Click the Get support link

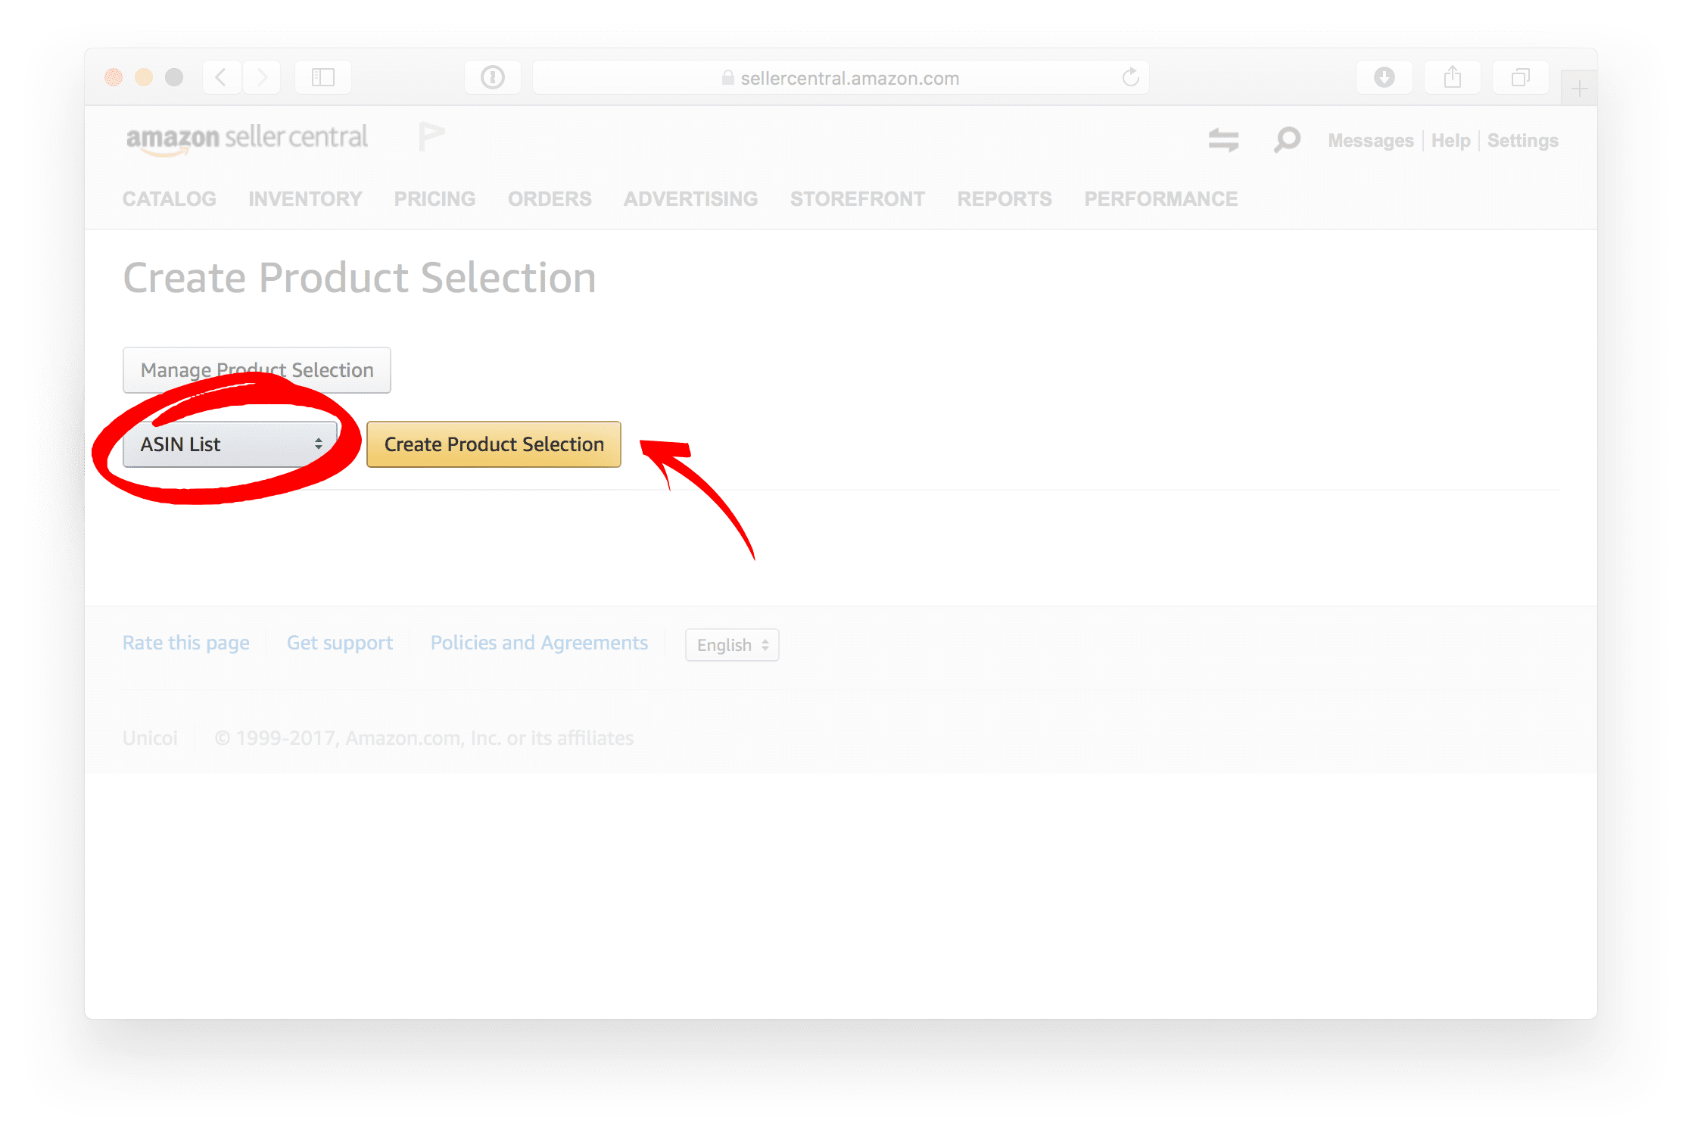(x=340, y=643)
